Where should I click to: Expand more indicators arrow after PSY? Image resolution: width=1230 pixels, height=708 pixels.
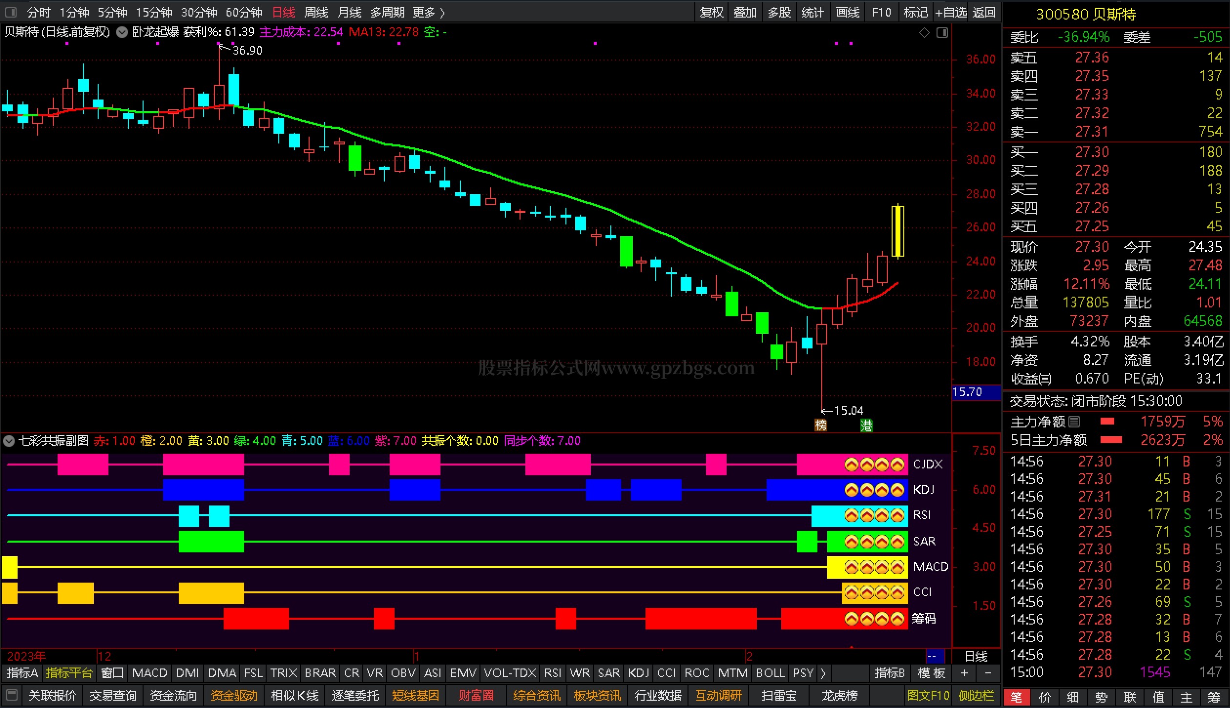click(823, 673)
